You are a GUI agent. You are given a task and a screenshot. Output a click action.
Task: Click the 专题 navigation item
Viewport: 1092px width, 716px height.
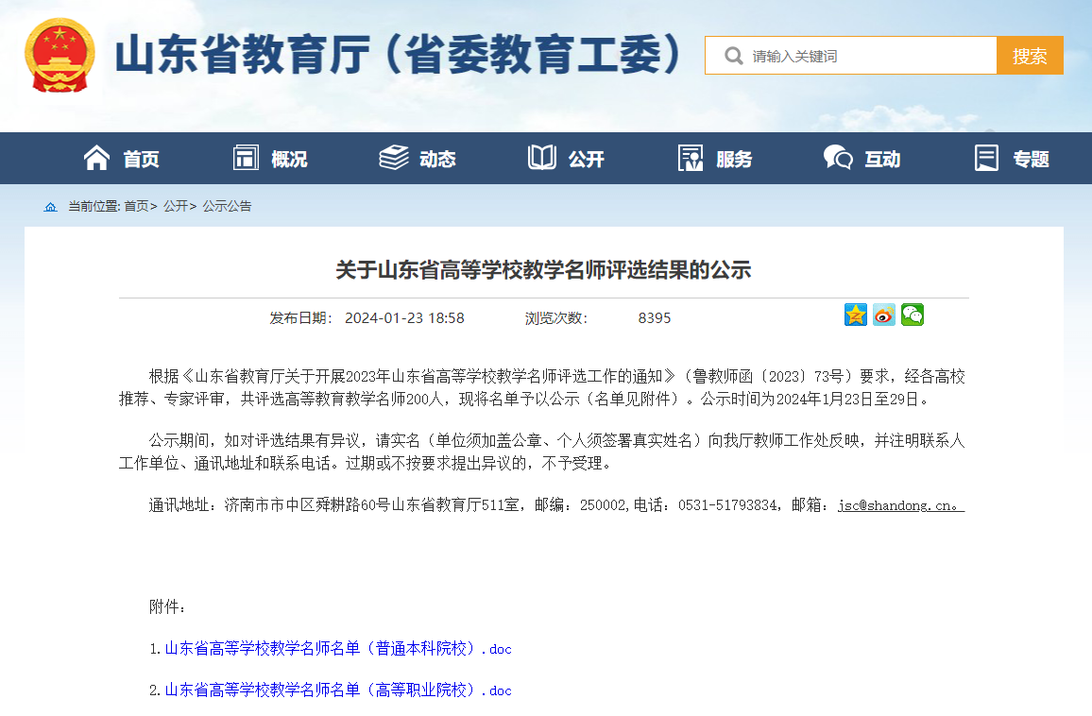tap(1013, 159)
